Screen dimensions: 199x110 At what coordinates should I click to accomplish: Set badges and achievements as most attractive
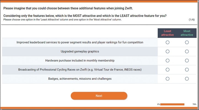187,79
